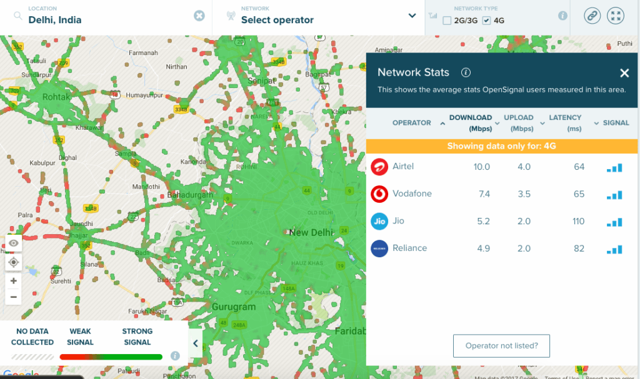This screenshot has height=379, width=640.
Task: Copy the share link icon
Action: click(x=592, y=16)
